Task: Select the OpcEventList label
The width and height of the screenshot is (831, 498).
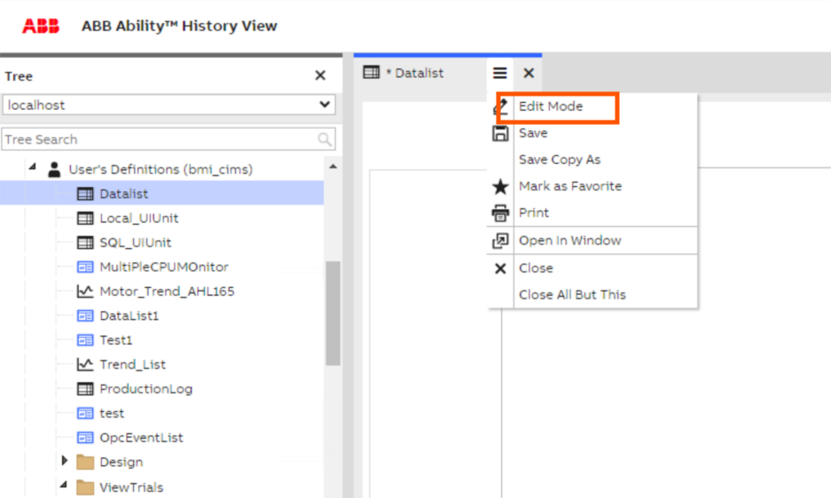Action: click(141, 438)
